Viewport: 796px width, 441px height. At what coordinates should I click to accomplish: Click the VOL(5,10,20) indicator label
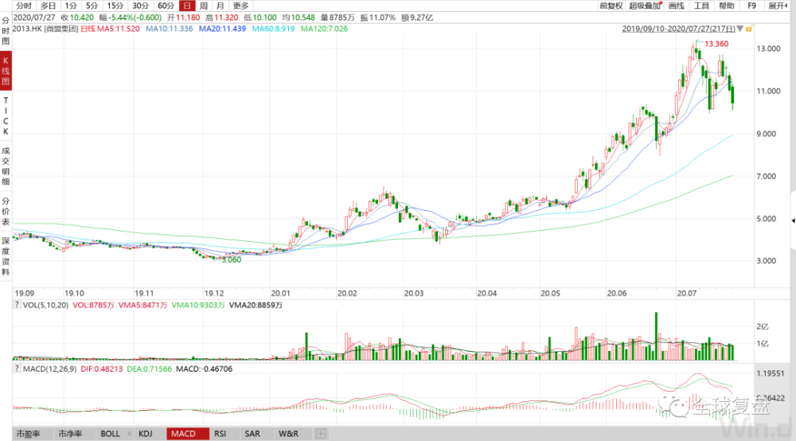pos(45,305)
